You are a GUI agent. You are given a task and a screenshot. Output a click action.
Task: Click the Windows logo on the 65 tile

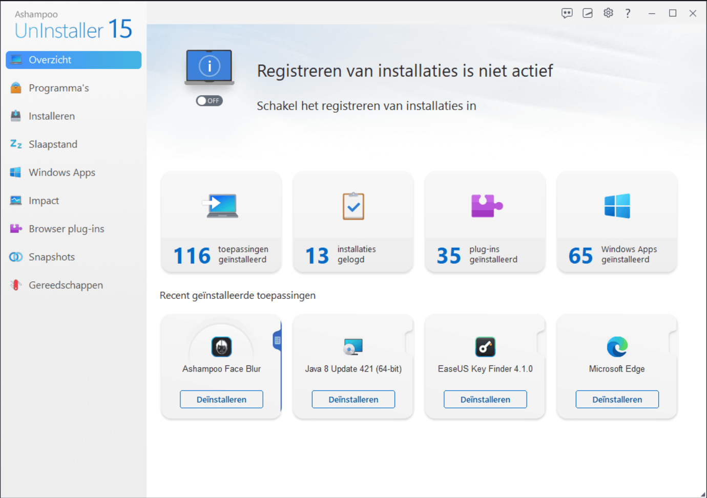(617, 206)
